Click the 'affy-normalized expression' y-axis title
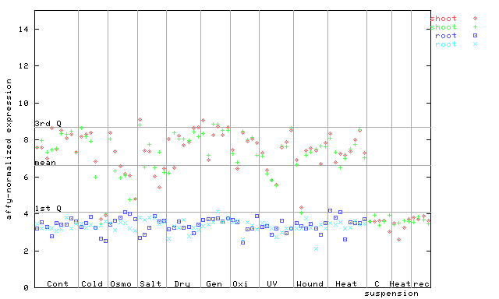The height and width of the screenshot is (299, 499). click(9, 149)
